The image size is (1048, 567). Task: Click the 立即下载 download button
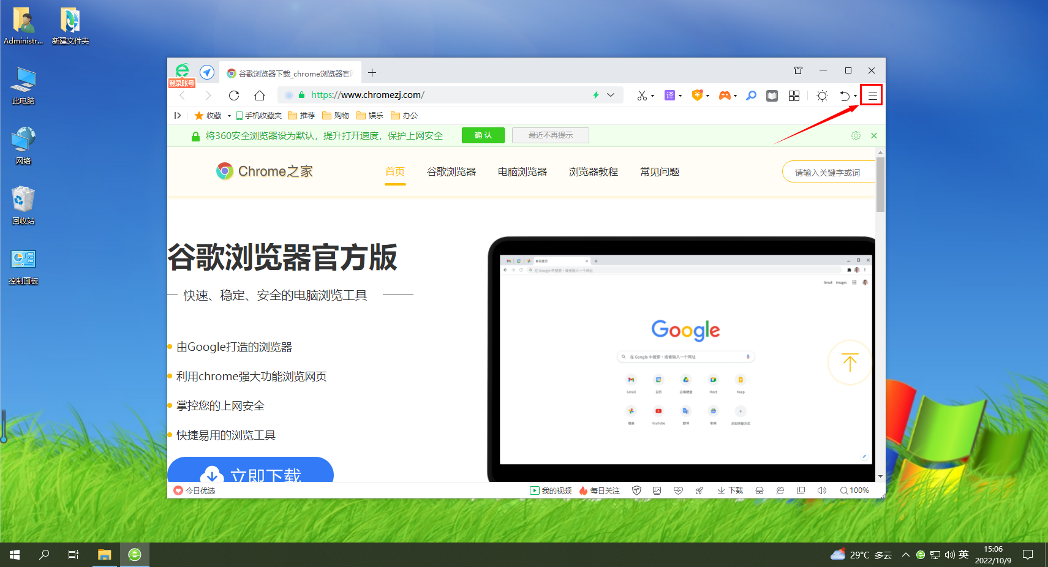(251, 470)
